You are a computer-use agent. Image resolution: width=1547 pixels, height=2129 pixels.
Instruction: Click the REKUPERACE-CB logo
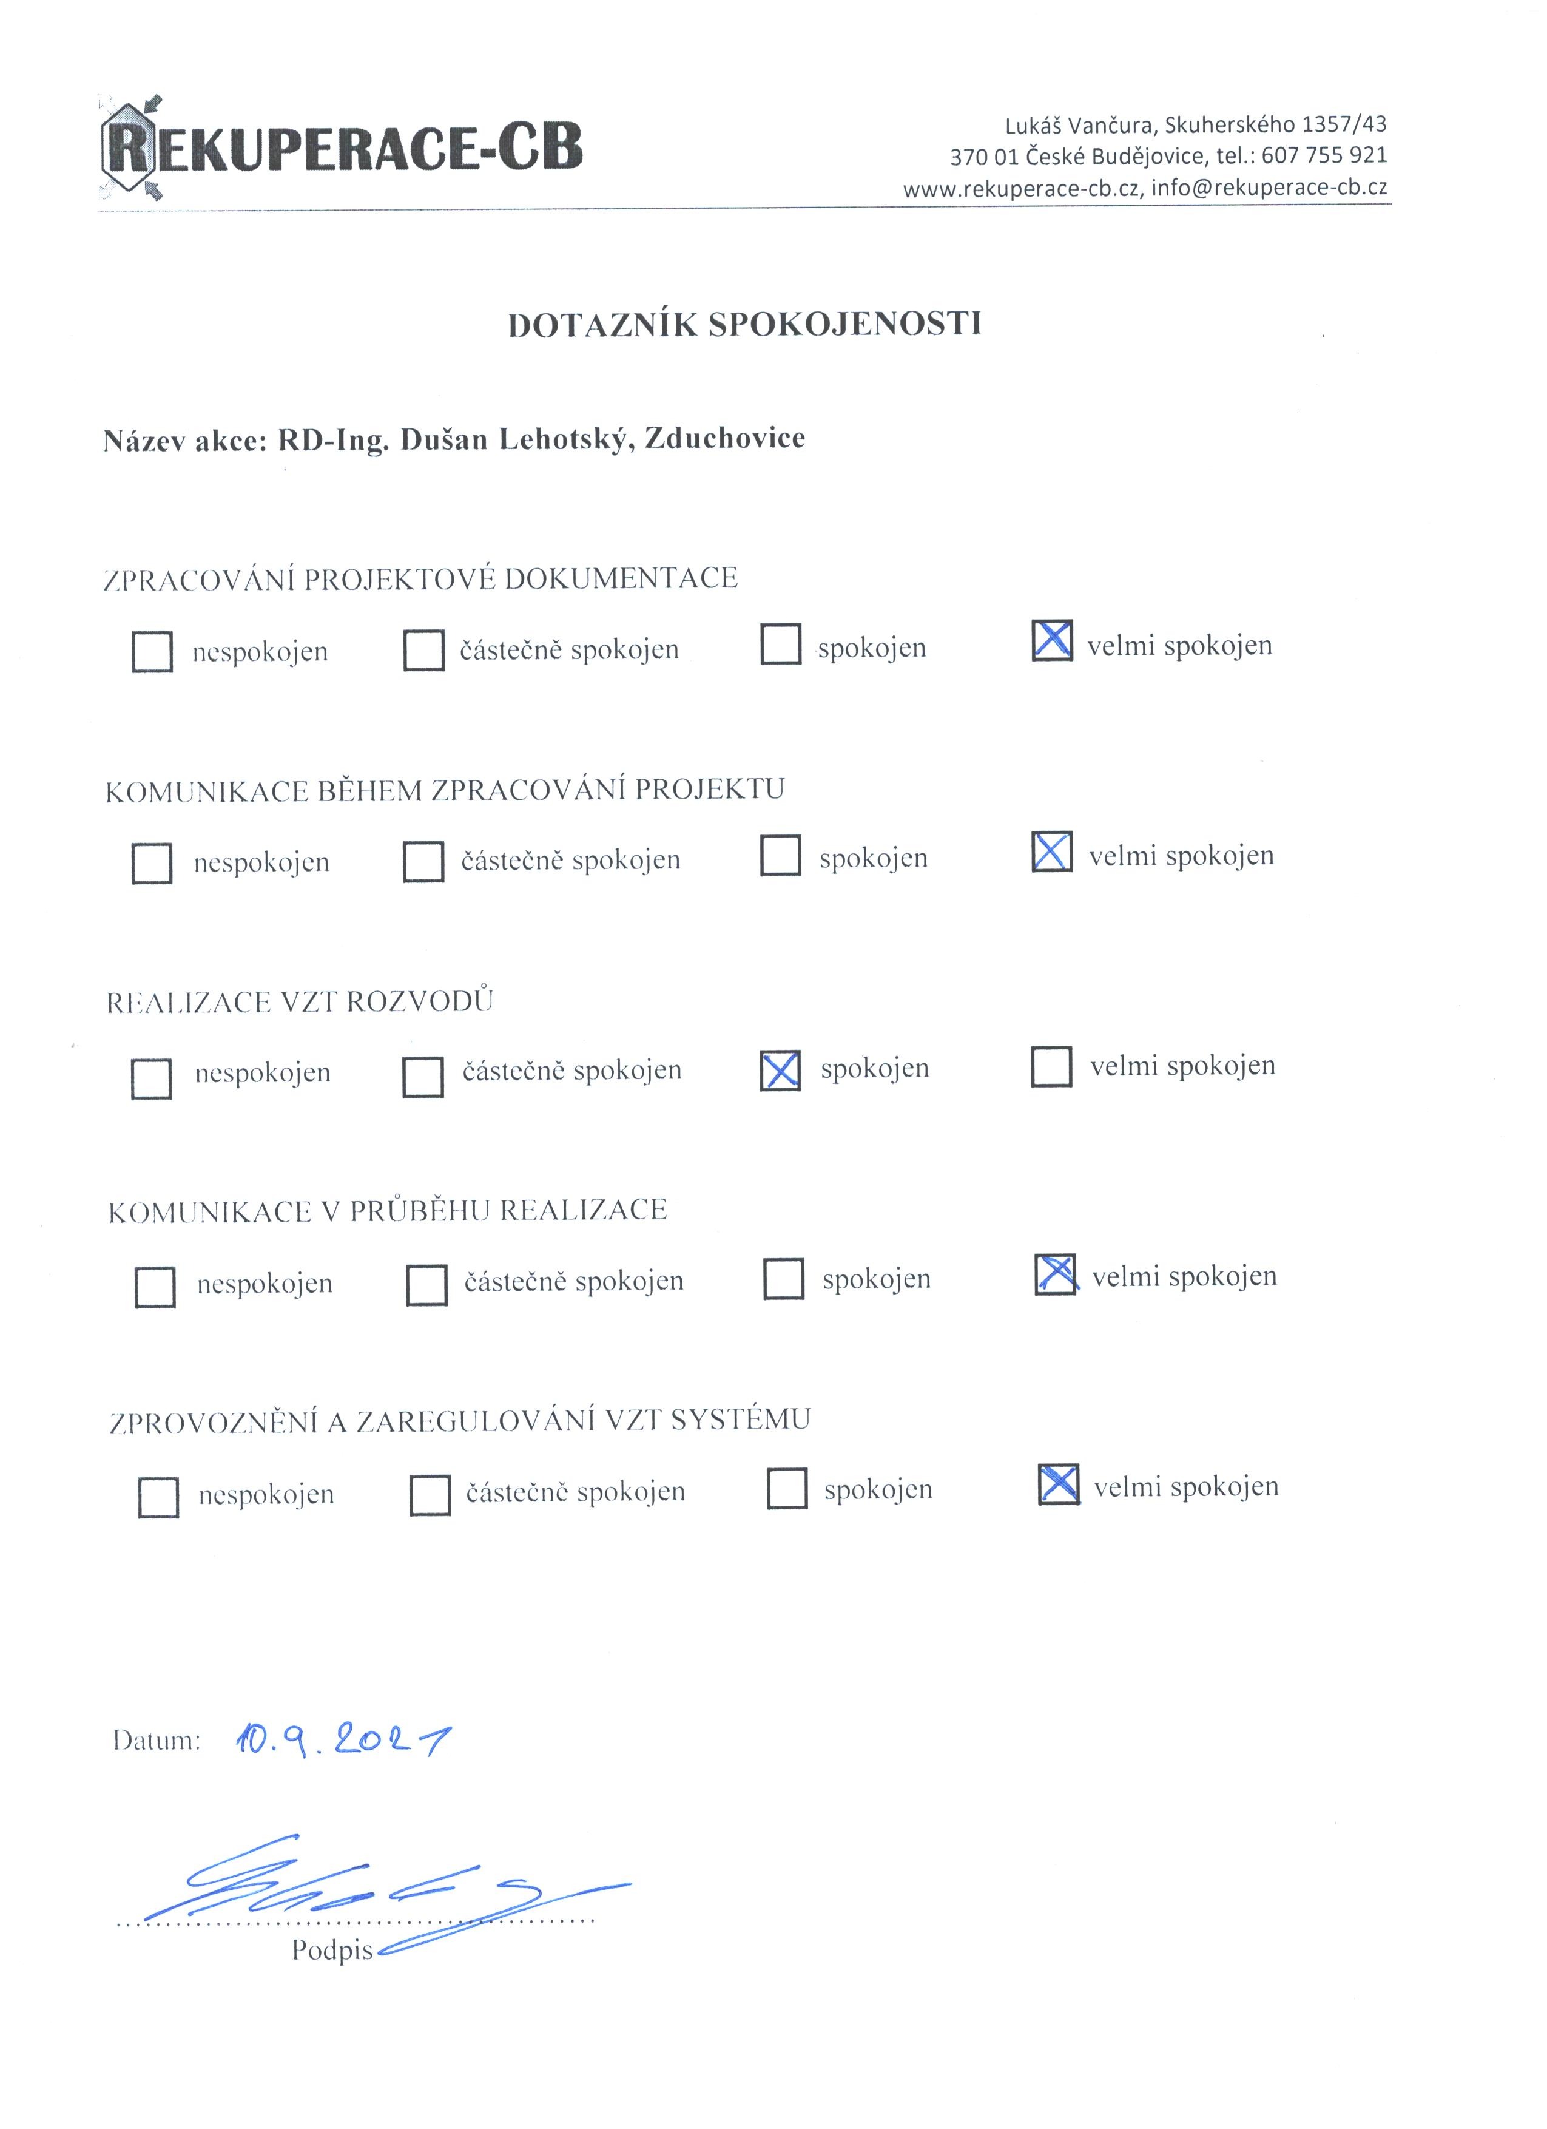coord(340,148)
